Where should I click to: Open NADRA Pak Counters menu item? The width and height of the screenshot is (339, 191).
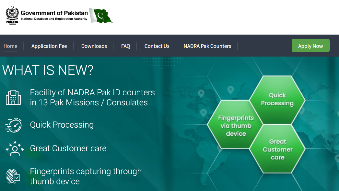[207, 46]
